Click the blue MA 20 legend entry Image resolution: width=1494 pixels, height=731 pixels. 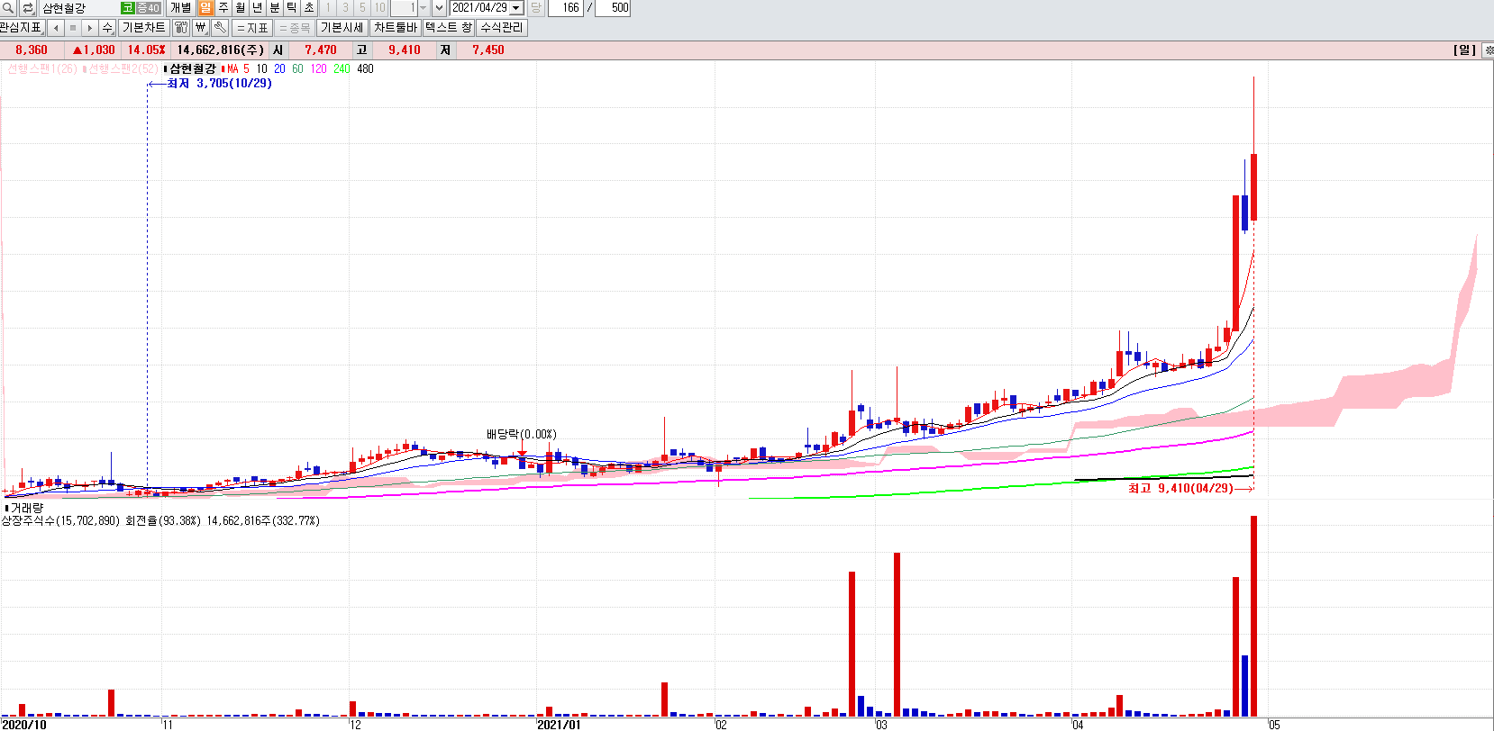pyautogui.click(x=279, y=68)
